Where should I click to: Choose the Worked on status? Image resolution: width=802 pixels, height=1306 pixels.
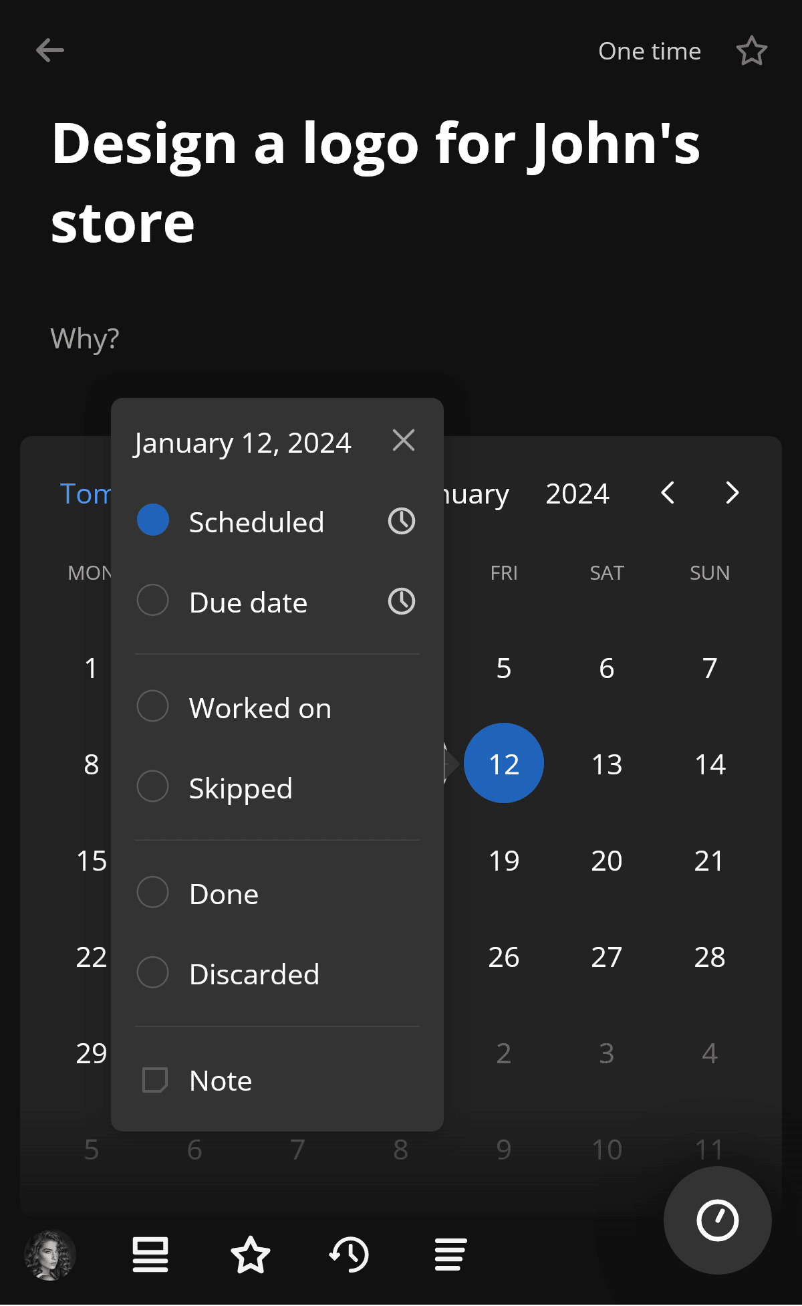pos(259,707)
